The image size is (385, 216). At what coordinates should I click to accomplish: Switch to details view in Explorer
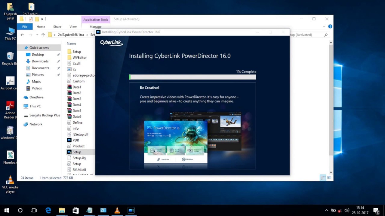(323, 178)
